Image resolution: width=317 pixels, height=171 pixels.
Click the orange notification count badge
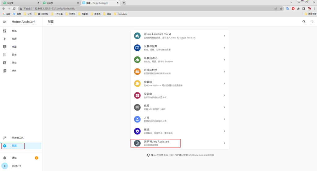pos(37,158)
